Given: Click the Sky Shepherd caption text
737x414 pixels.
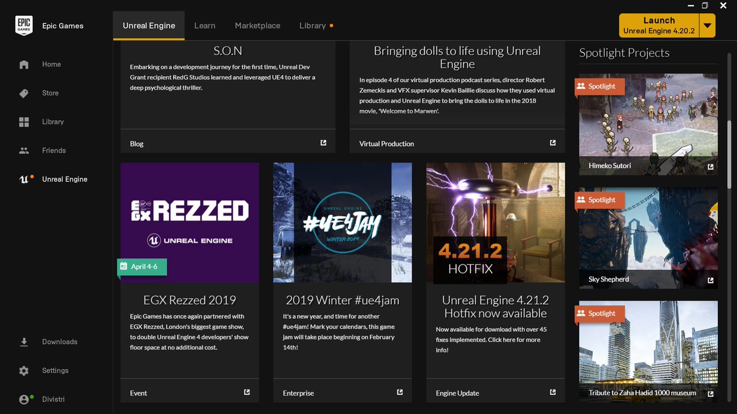Looking at the screenshot, I should point(609,279).
